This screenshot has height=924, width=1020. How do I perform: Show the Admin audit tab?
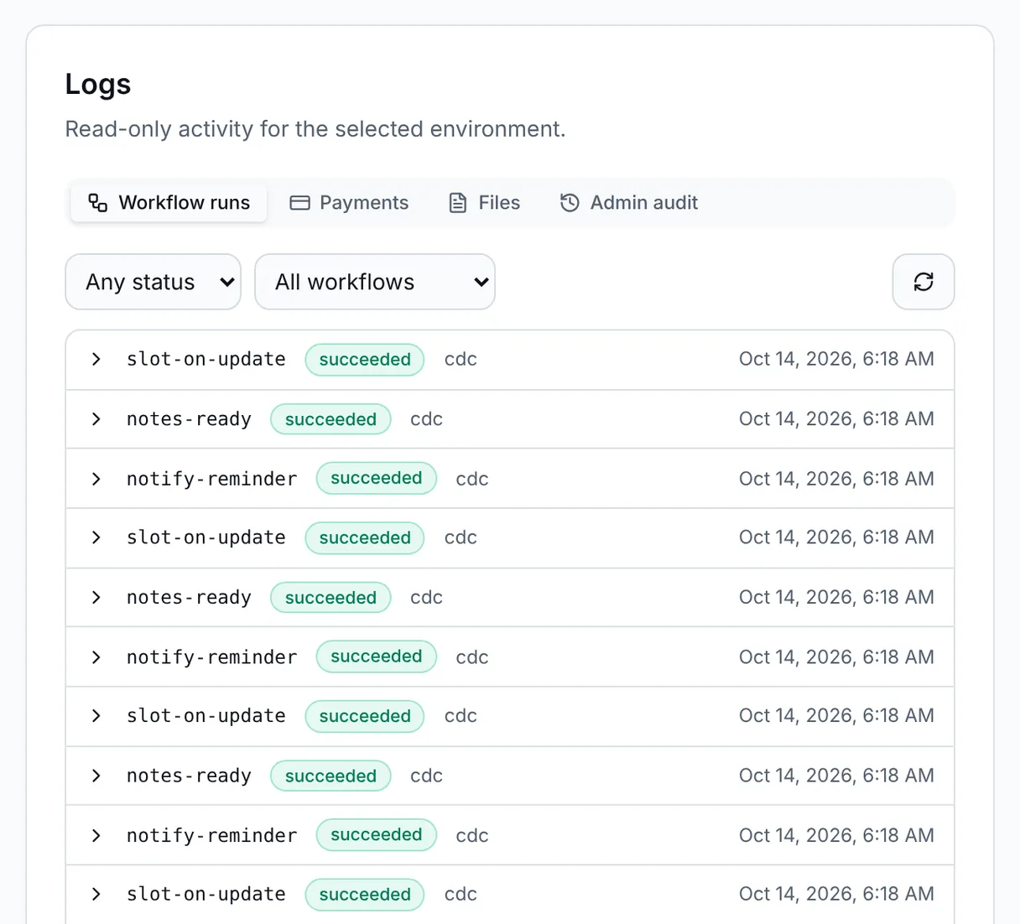[629, 203]
